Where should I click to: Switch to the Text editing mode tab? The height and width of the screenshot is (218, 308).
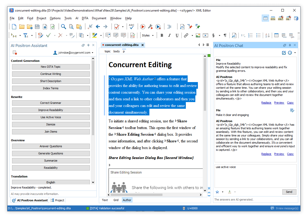105,200
